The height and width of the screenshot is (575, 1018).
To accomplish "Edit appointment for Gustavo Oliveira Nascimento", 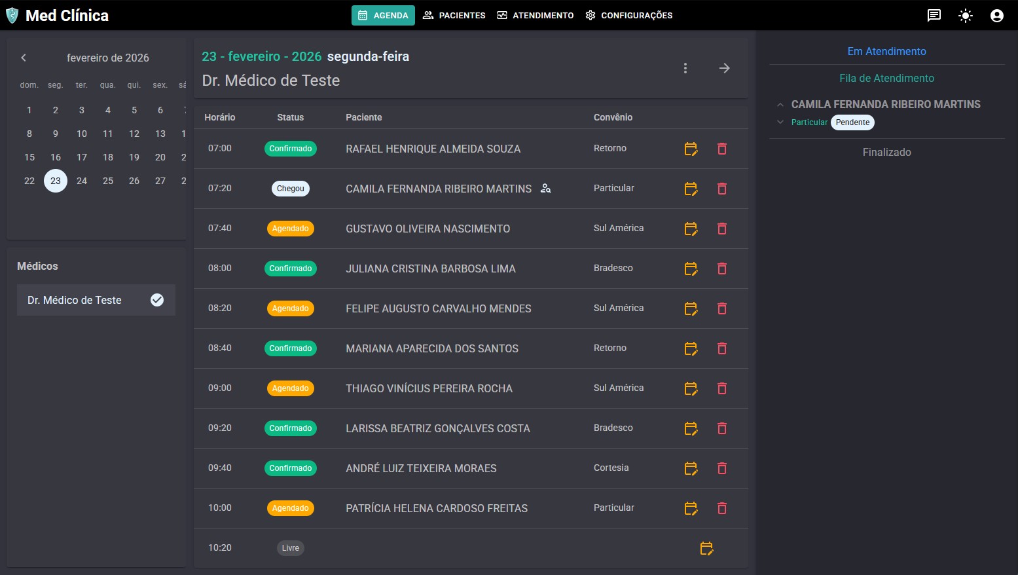I will pos(691,229).
